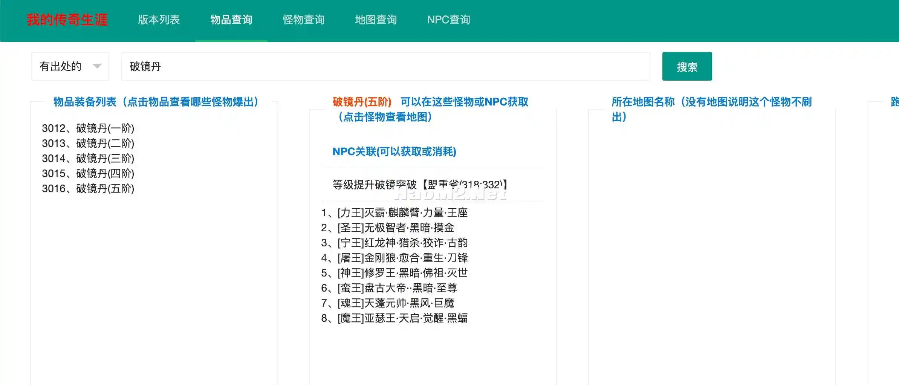899x385 pixels.
Task: Open monster [圣王]无极智者·黑暗·摸金
Action: [388, 228]
